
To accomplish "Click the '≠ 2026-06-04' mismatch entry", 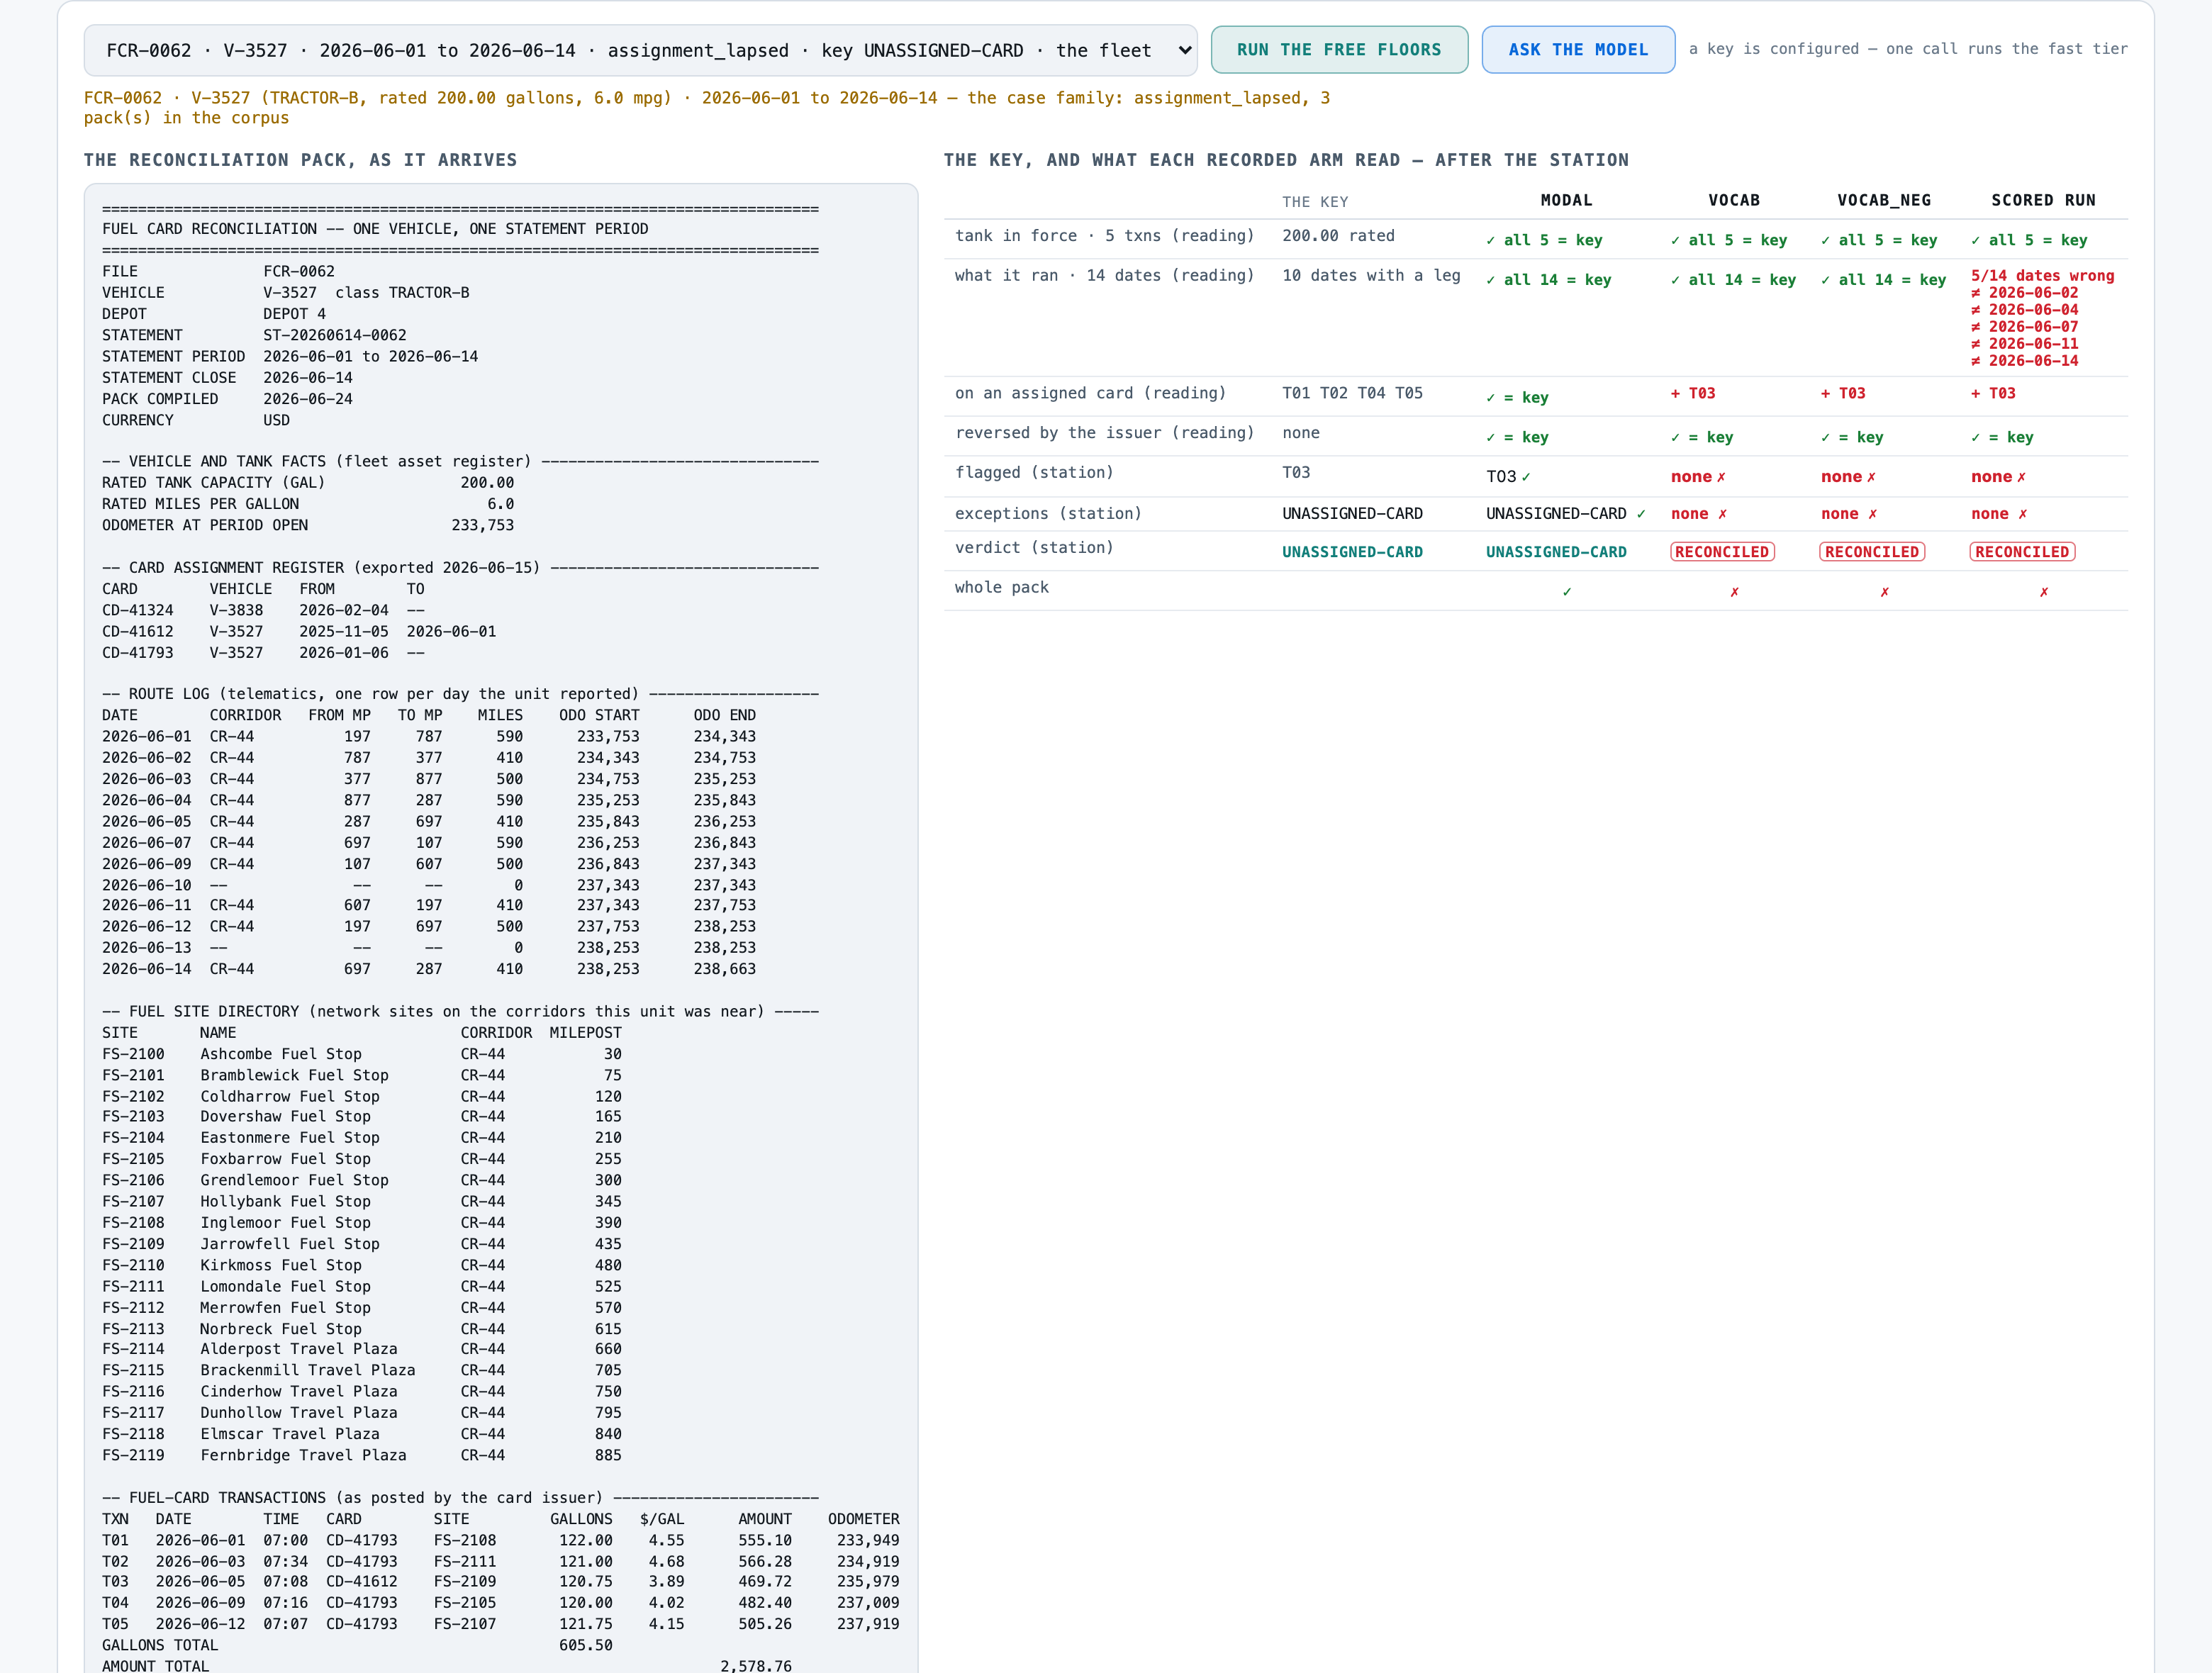I will tap(2024, 310).
